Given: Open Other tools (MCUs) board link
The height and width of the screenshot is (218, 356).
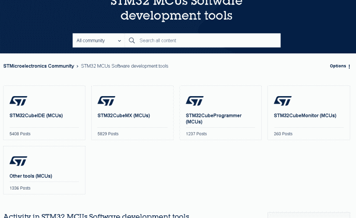Looking at the screenshot, I should pos(31,176).
